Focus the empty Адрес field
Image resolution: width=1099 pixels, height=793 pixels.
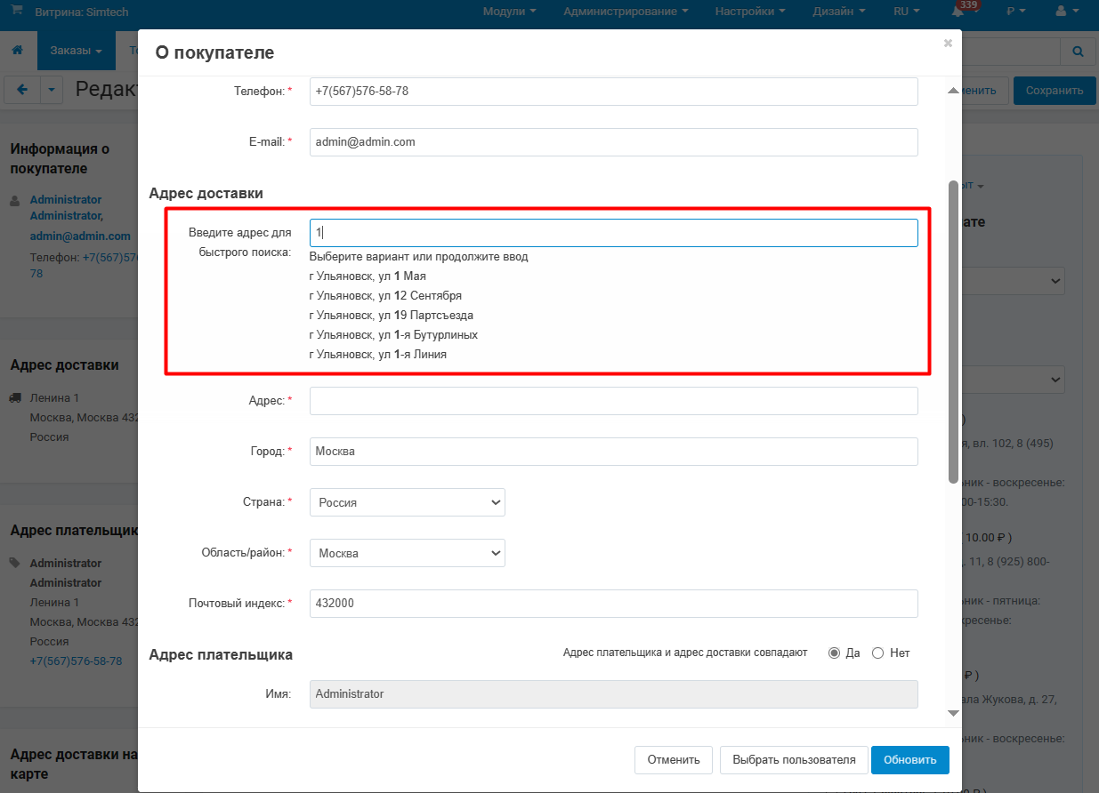click(613, 401)
